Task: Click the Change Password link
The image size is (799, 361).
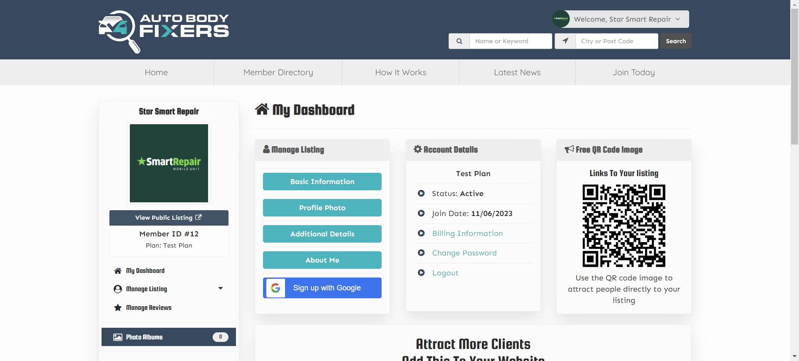Action: pyautogui.click(x=464, y=253)
